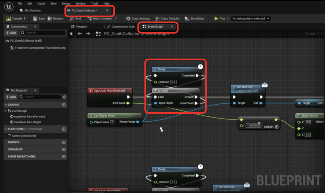This screenshot has width=325, height=193.
Task: Close the My Blueprint panel
Action: [35, 90]
